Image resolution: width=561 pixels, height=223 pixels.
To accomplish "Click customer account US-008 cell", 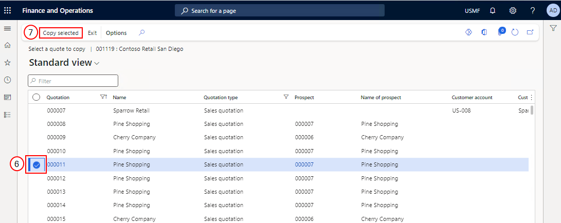I will point(461,110).
